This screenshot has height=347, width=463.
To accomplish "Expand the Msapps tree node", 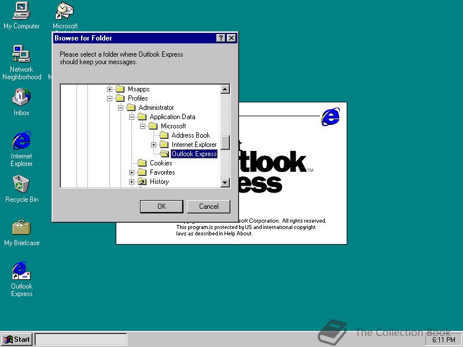I will (x=109, y=89).
